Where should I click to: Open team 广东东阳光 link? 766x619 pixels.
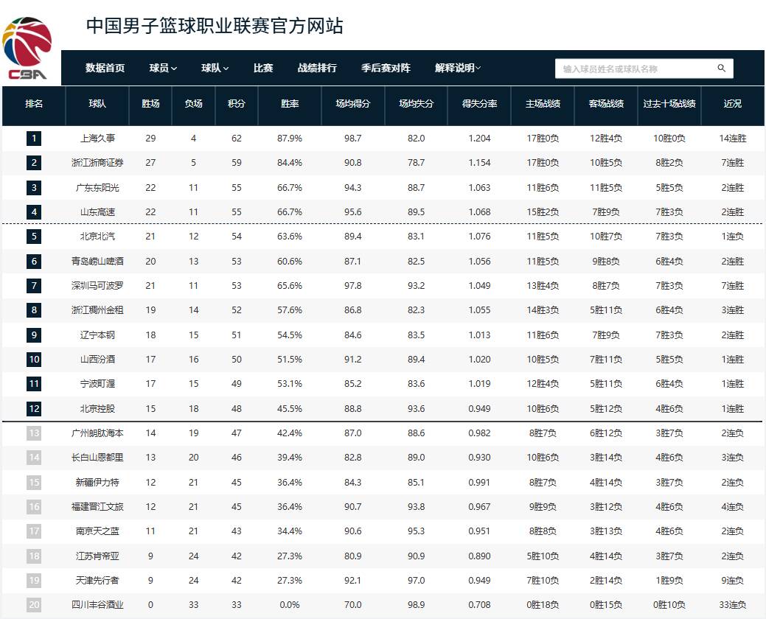97,188
